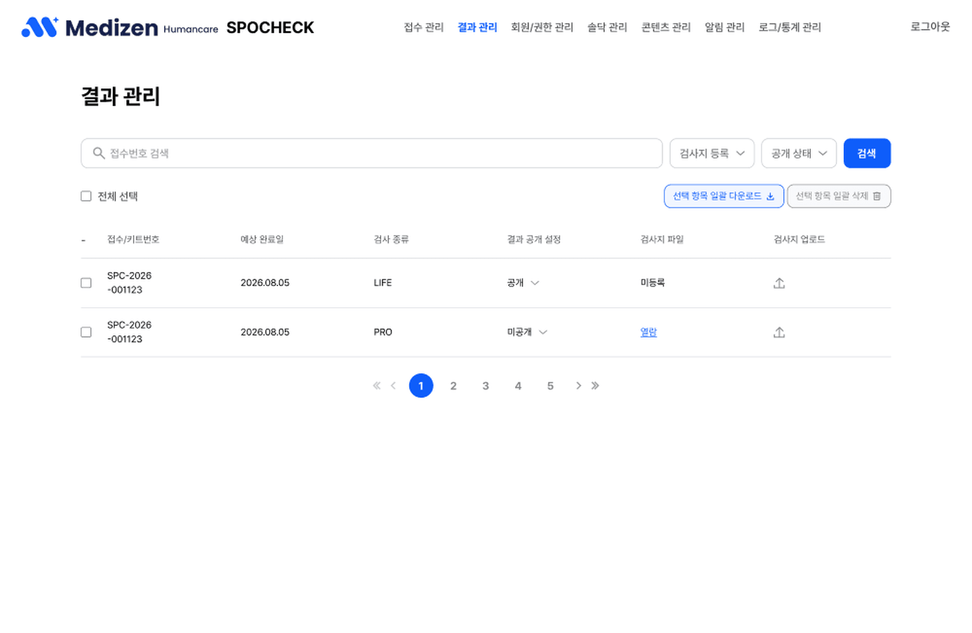The width and height of the screenshot is (972, 633).
Task: Expand the 공개 setting dropdown in the LIFE row
Action: (x=523, y=283)
